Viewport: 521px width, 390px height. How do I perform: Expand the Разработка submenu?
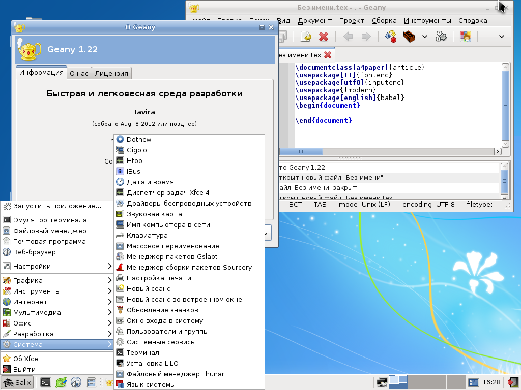tap(57, 334)
